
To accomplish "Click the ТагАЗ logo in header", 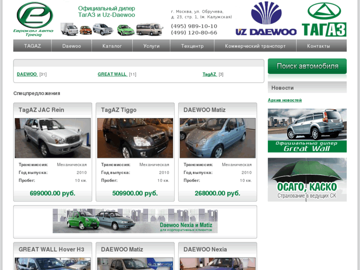I will 324,19.
